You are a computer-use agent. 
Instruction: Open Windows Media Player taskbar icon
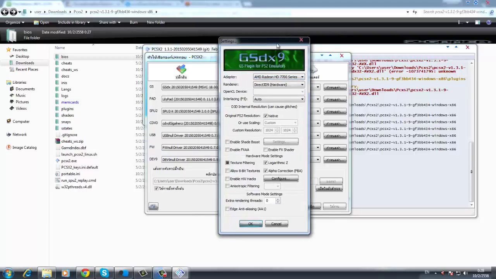tap(65, 273)
